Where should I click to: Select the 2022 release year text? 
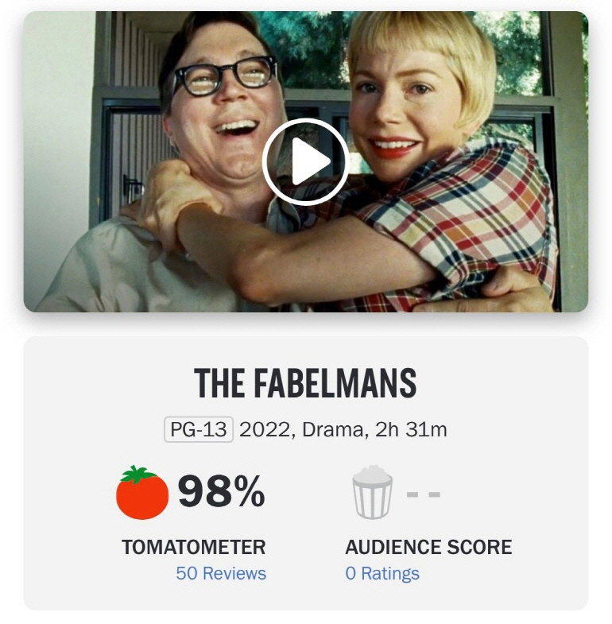coord(264,429)
